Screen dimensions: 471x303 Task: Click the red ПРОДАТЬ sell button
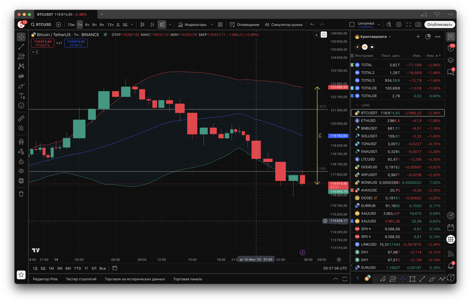click(x=43, y=43)
